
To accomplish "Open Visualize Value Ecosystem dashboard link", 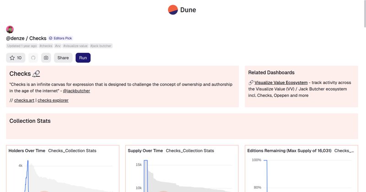I will (x=281, y=82).
